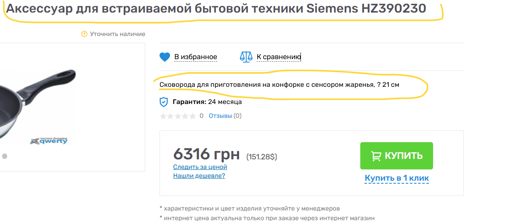Open "Нашли дешевле?" link
Screen dimensions: 508x221
(x=199, y=176)
